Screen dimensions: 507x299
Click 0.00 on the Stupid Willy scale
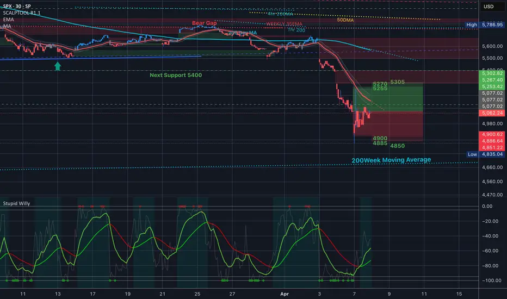point(487,206)
